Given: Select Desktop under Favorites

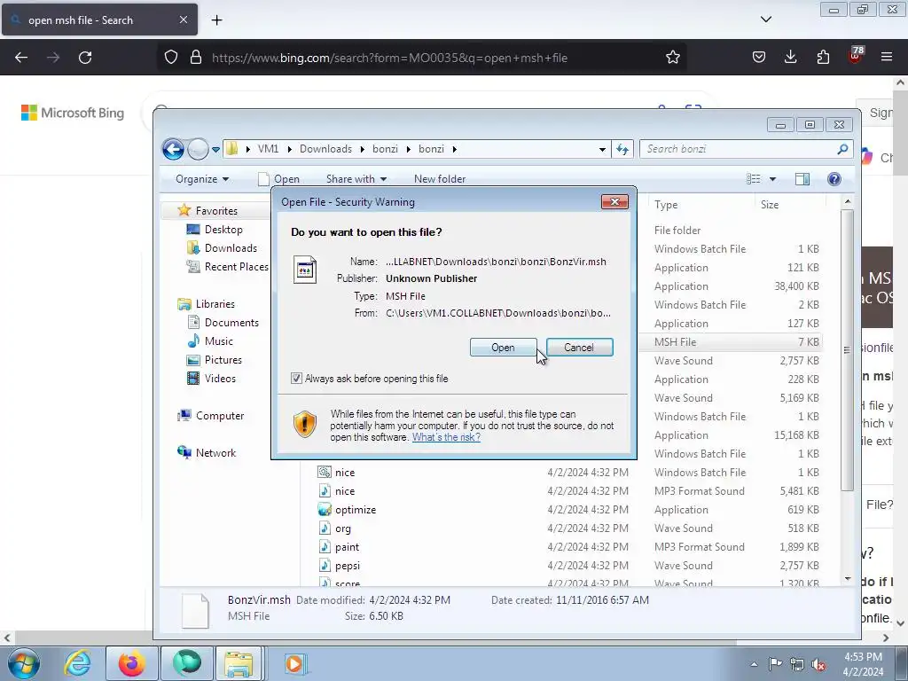Looking at the screenshot, I should 223,230.
